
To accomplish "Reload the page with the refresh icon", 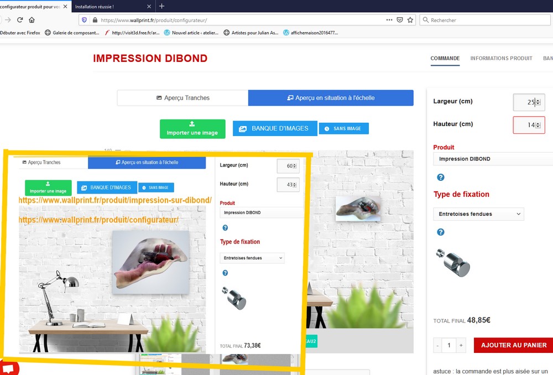I will [20, 20].
